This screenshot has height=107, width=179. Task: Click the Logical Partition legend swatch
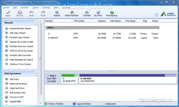(74, 104)
